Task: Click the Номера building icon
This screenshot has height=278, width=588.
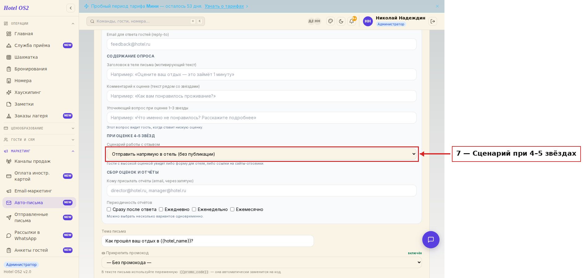Action: tap(9, 81)
